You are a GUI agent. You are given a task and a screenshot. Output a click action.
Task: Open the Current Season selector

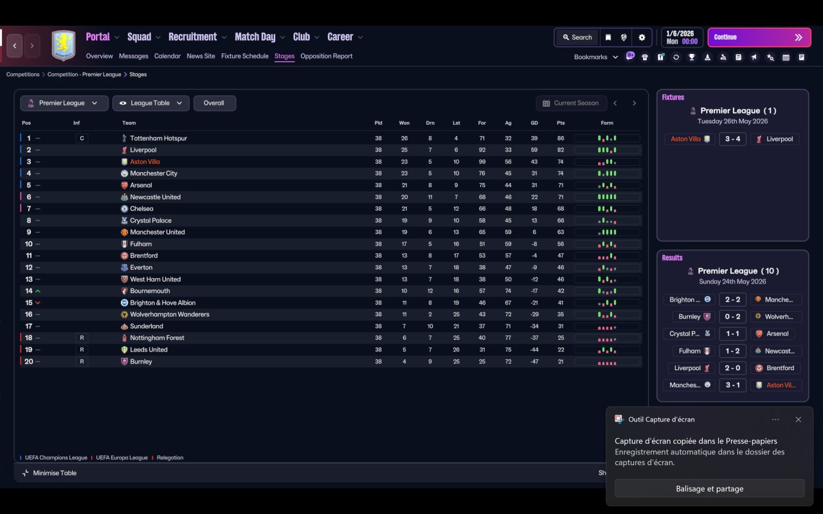(571, 103)
